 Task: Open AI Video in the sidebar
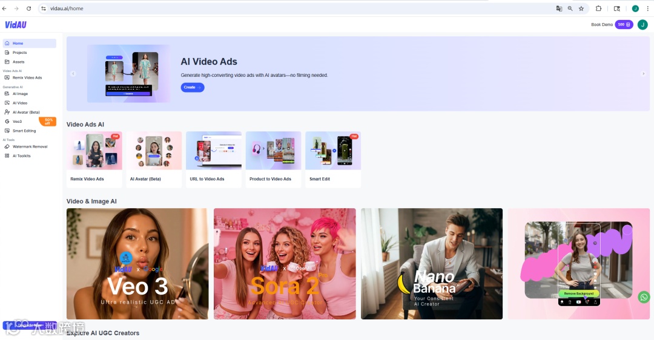click(30, 103)
